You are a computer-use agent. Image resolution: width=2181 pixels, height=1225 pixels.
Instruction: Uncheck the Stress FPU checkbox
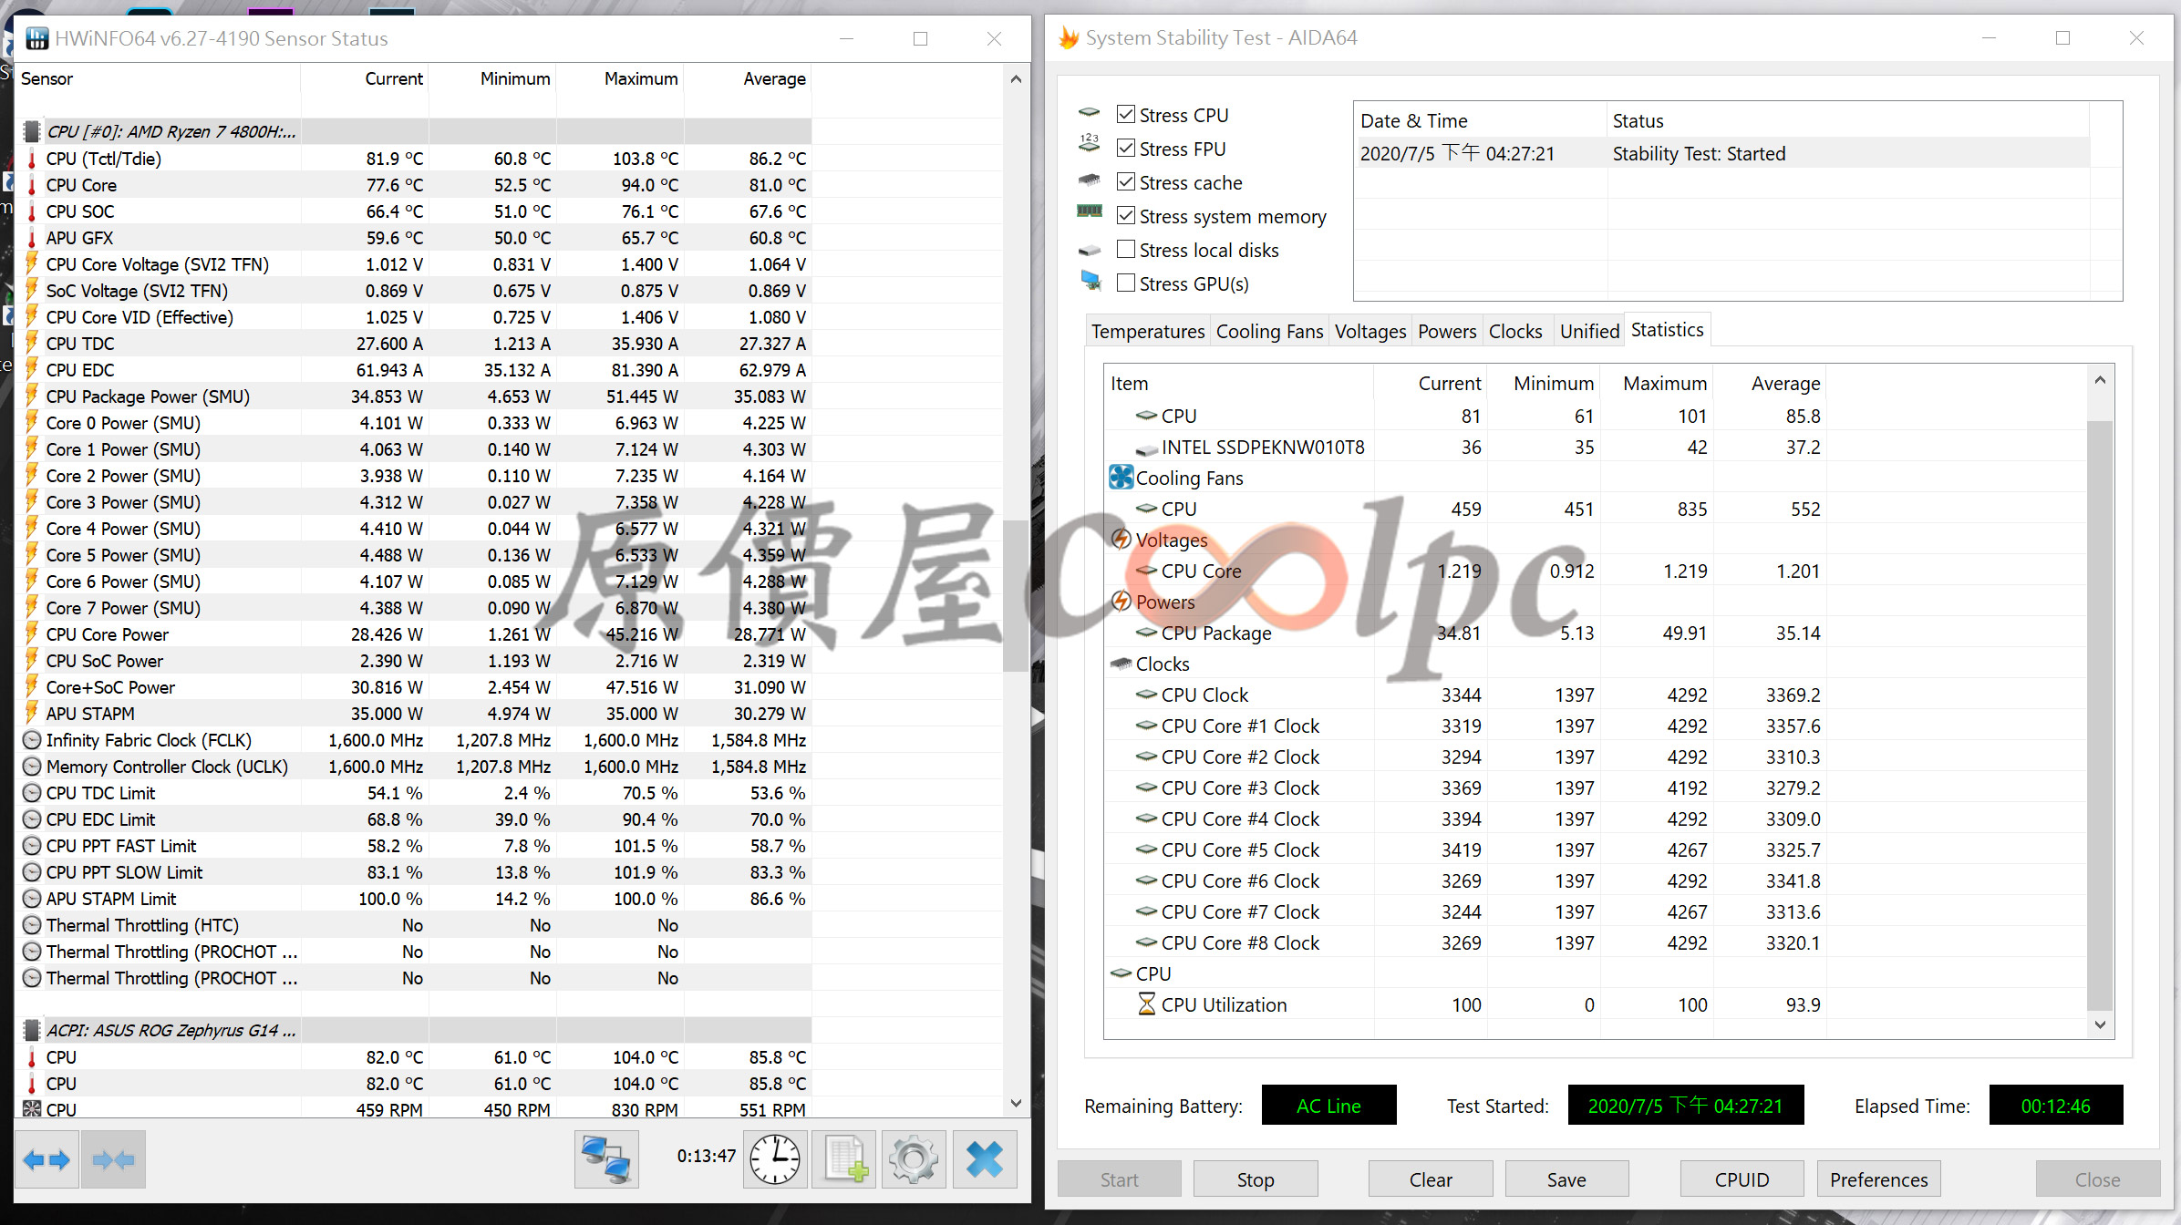1126,148
